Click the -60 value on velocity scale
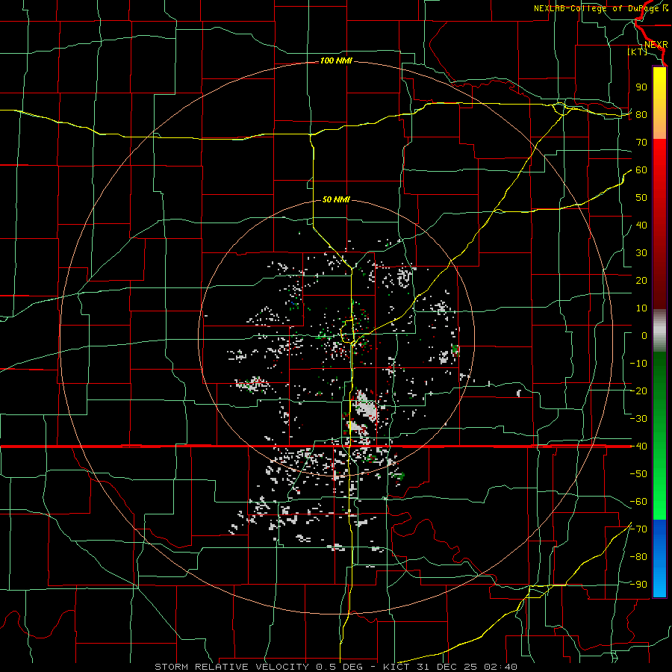The height and width of the screenshot is (672, 672). click(638, 502)
